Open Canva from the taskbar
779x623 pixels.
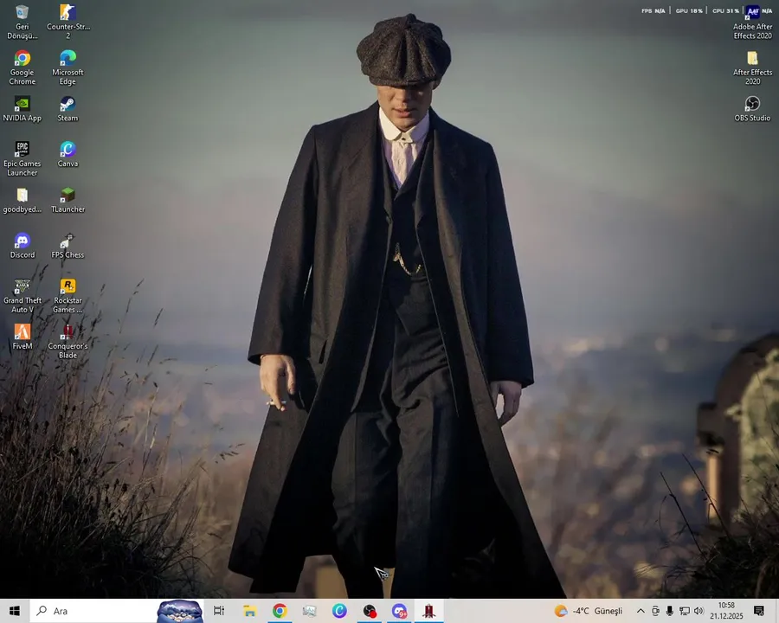pyautogui.click(x=339, y=611)
